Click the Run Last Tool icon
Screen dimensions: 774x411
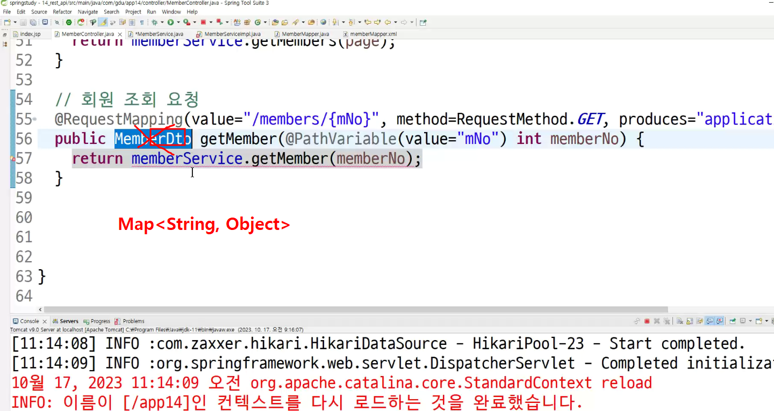[x=186, y=23]
